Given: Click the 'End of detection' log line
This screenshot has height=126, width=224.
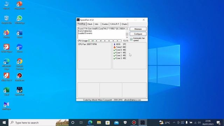Looking at the screenshot, I should click(x=85, y=31).
